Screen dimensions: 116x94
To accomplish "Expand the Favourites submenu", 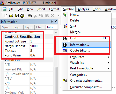I will pyautogui.click(x=86, y=57).
